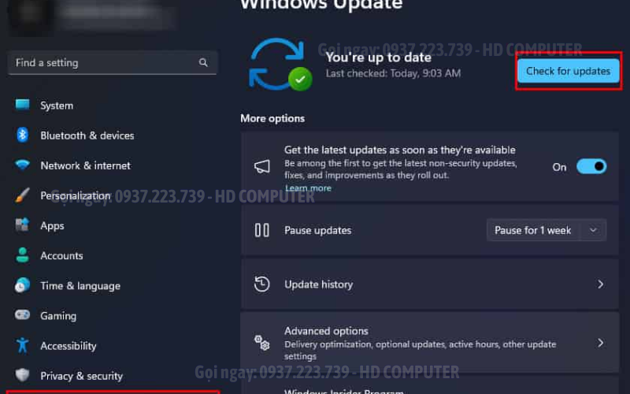Click the Accounts person icon
Viewport: 630px width, 394px height.
click(x=23, y=255)
